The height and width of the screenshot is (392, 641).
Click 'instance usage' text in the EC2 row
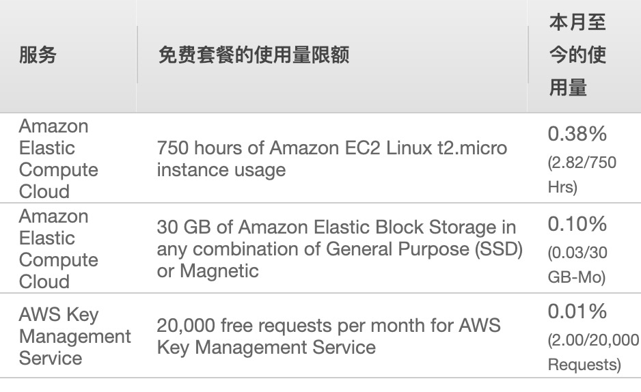(x=221, y=170)
